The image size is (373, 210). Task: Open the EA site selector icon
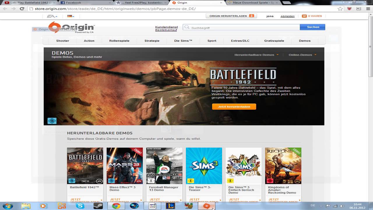pos(52,16)
